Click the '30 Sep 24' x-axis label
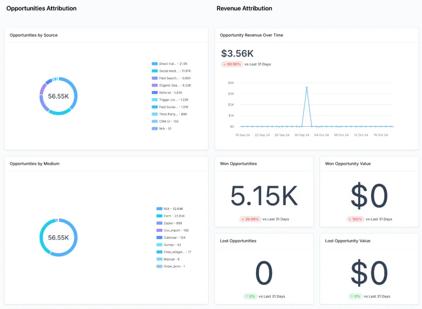Viewport: 422px width, 309px height. (x=302, y=135)
